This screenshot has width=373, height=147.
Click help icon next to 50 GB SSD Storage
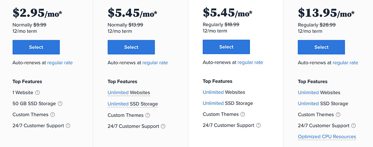click(x=60, y=104)
